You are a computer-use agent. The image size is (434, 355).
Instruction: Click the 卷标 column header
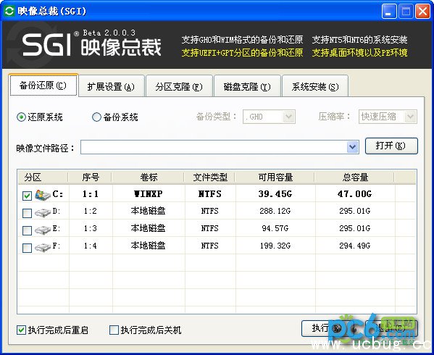tap(149, 177)
